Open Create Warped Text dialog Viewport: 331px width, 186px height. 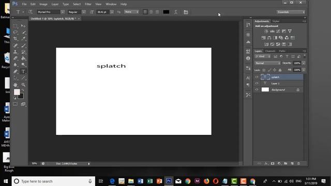tap(176, 12)
